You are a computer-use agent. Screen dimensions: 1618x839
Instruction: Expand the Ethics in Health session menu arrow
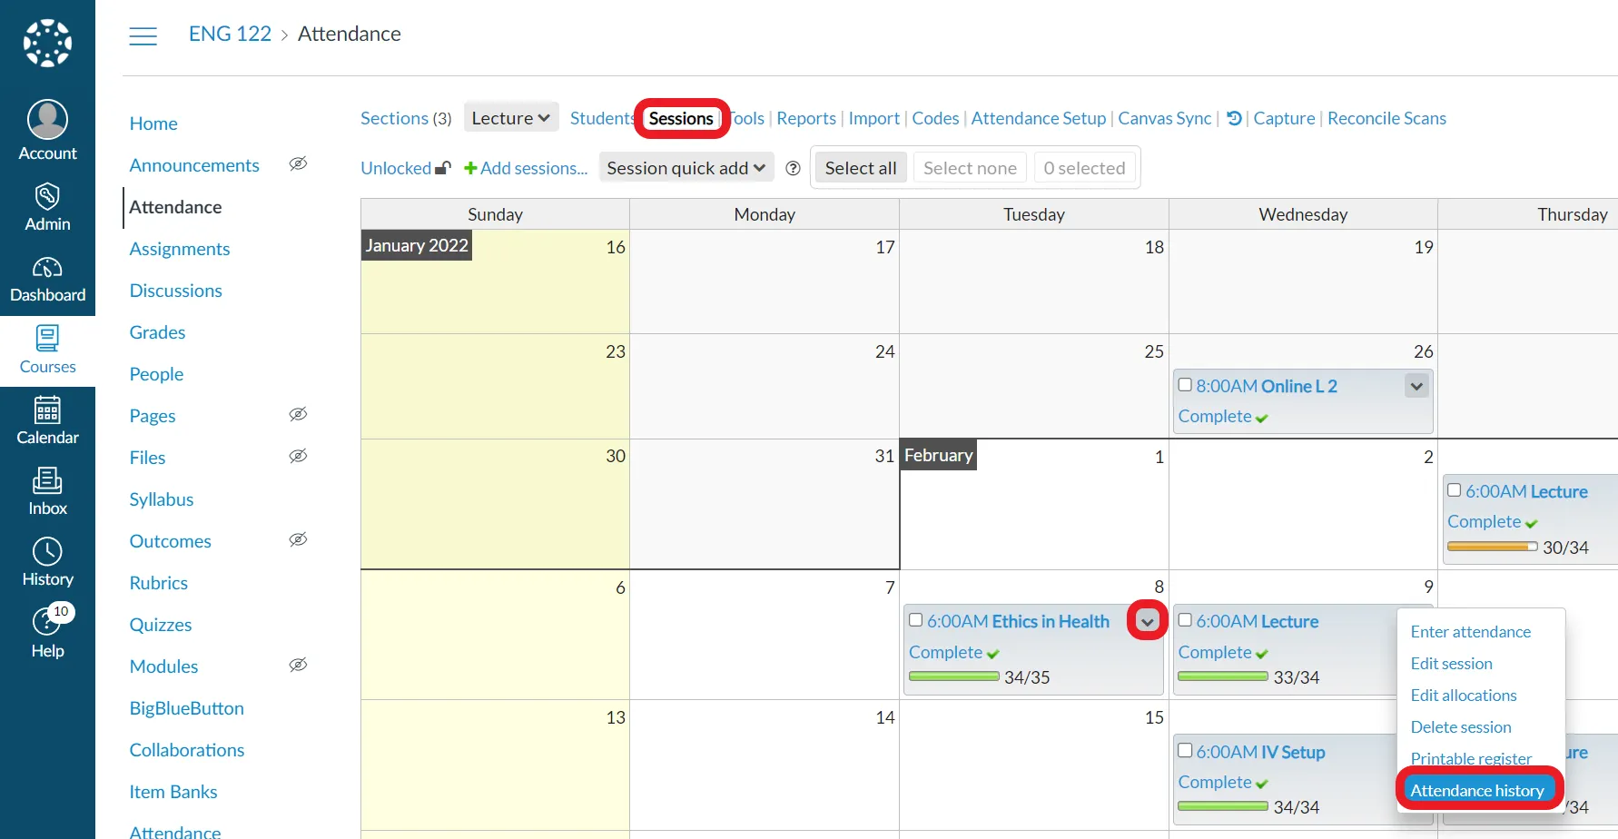click(x=1148, y=621)
